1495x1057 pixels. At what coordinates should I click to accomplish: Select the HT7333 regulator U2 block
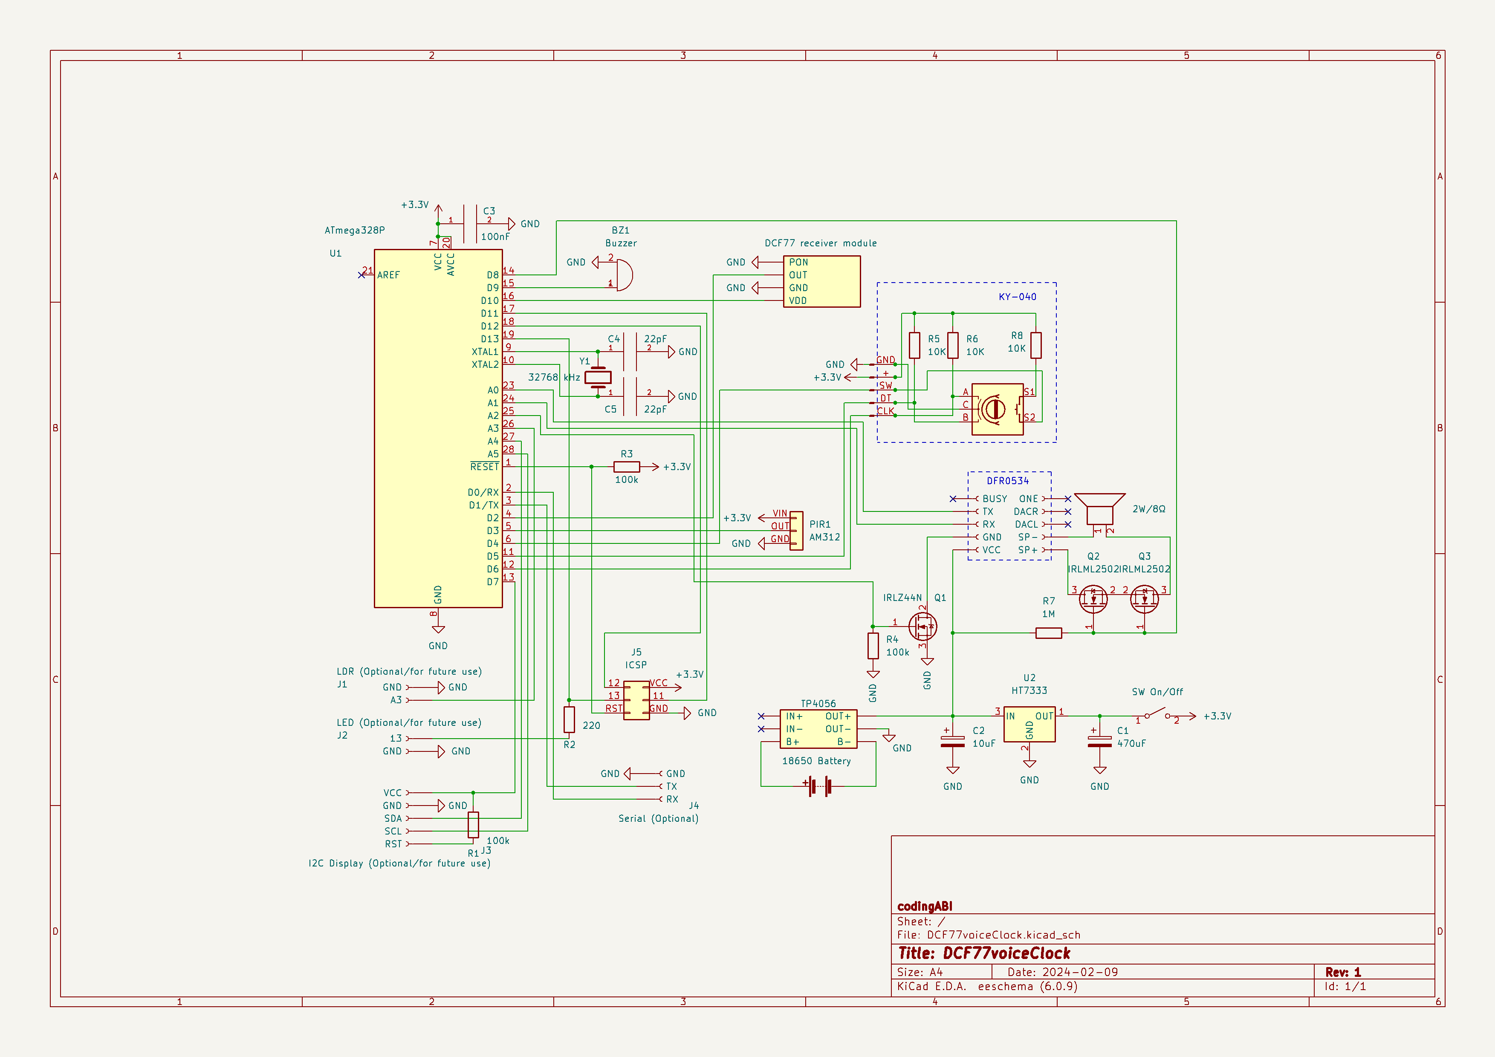(1029, 725)
